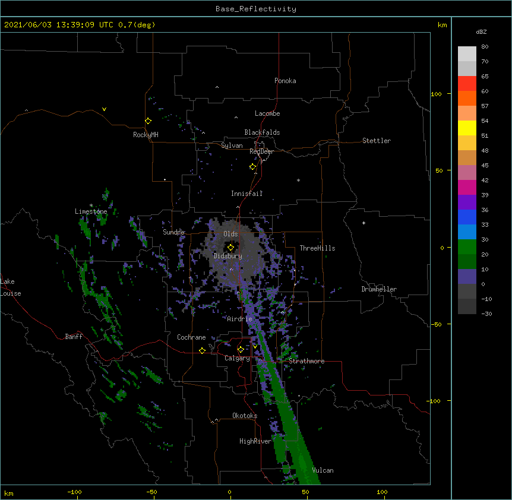Click the green 30 dBZ color swatch
512x500 pixels.
click(x=467, y=247)
